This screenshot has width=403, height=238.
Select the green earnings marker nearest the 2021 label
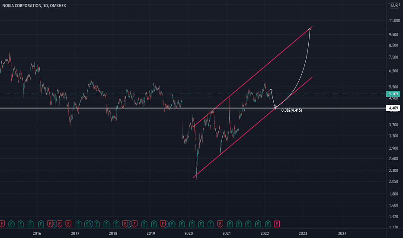230,224
